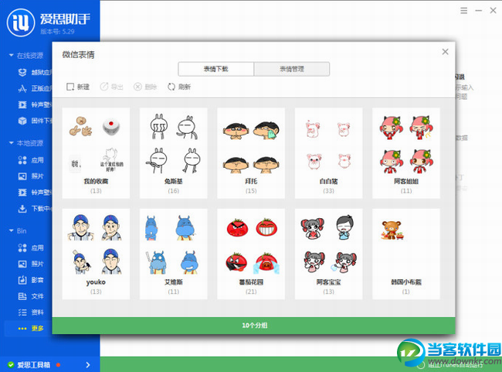Open 照片 under 本地资源

pyautogui.click(x=31, y=176)
